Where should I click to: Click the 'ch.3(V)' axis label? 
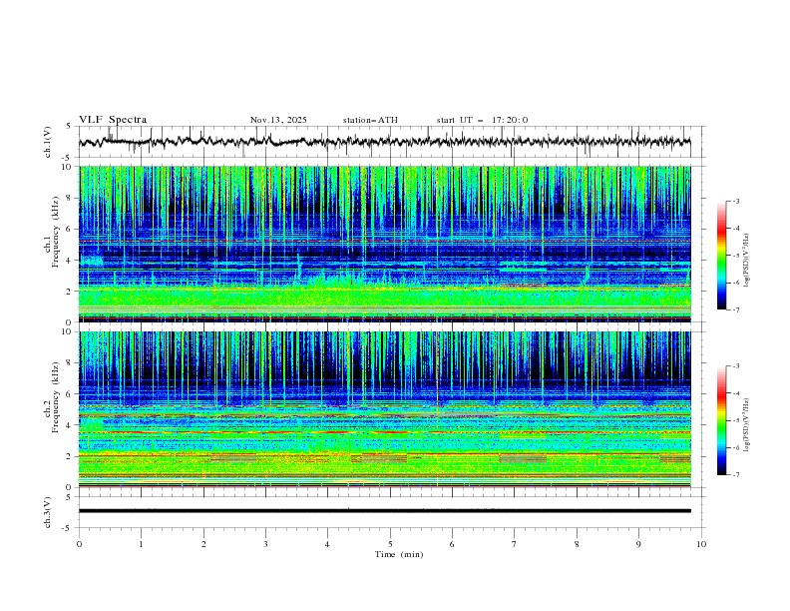tap(48, 512)
